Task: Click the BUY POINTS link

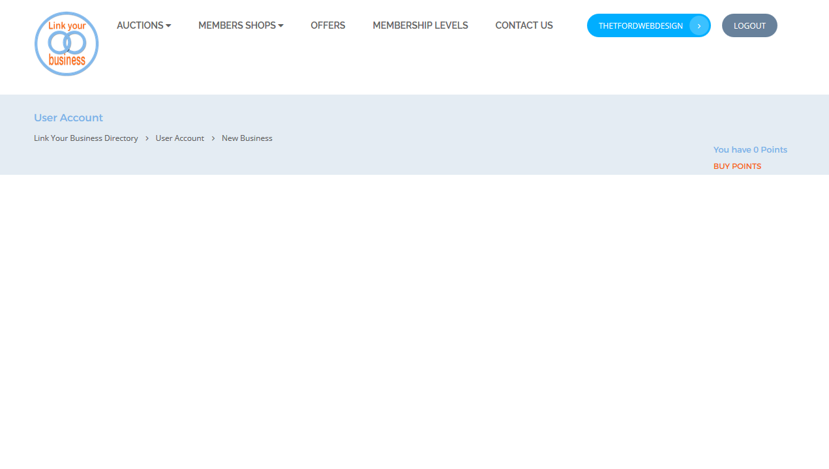Action: (x=737, y=166)
